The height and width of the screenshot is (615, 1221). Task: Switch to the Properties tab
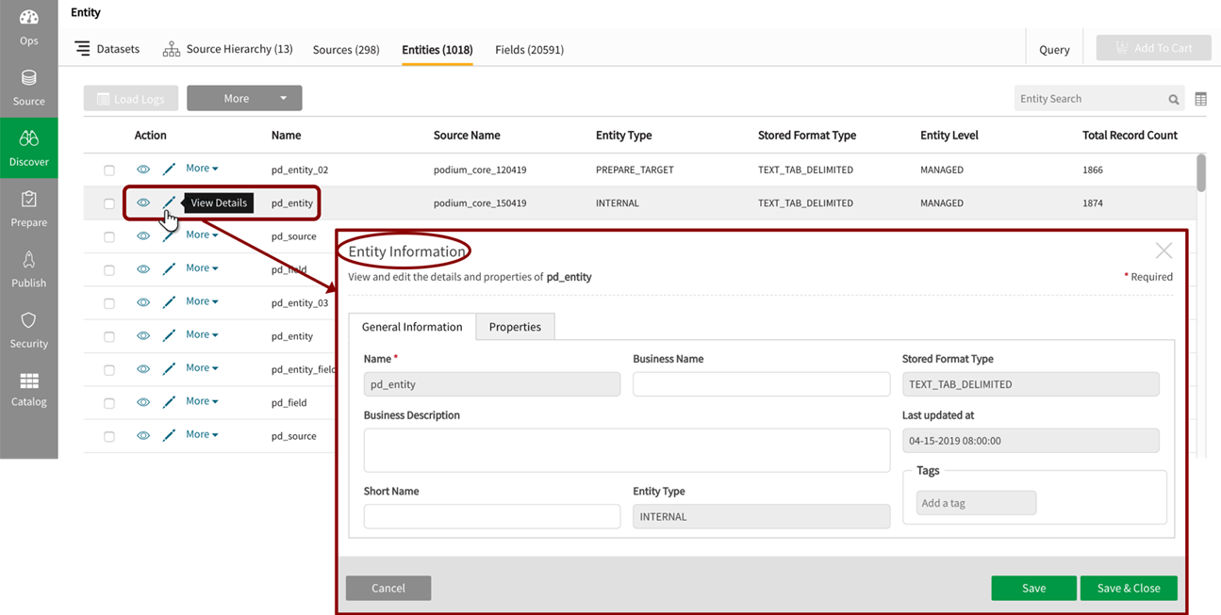point(515,327)
